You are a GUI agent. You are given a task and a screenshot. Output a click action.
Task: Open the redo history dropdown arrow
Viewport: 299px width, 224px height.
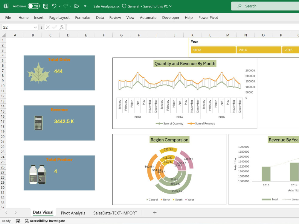71,6
